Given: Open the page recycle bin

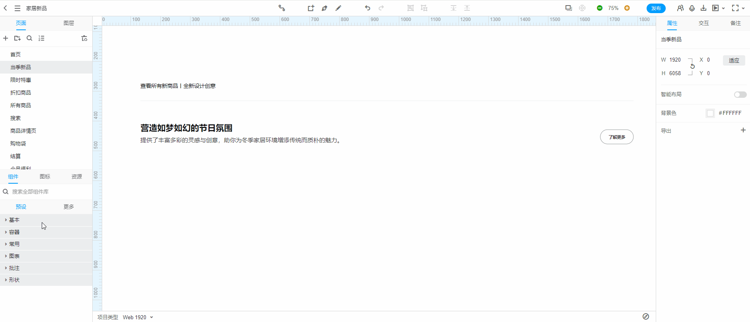Looking at the screenshot, I should 84,38.
